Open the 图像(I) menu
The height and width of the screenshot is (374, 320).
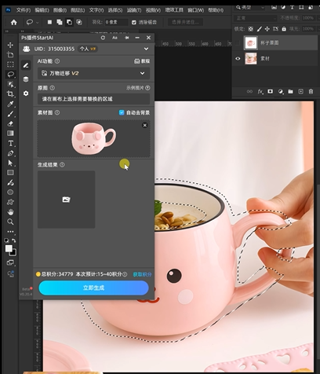60,10
